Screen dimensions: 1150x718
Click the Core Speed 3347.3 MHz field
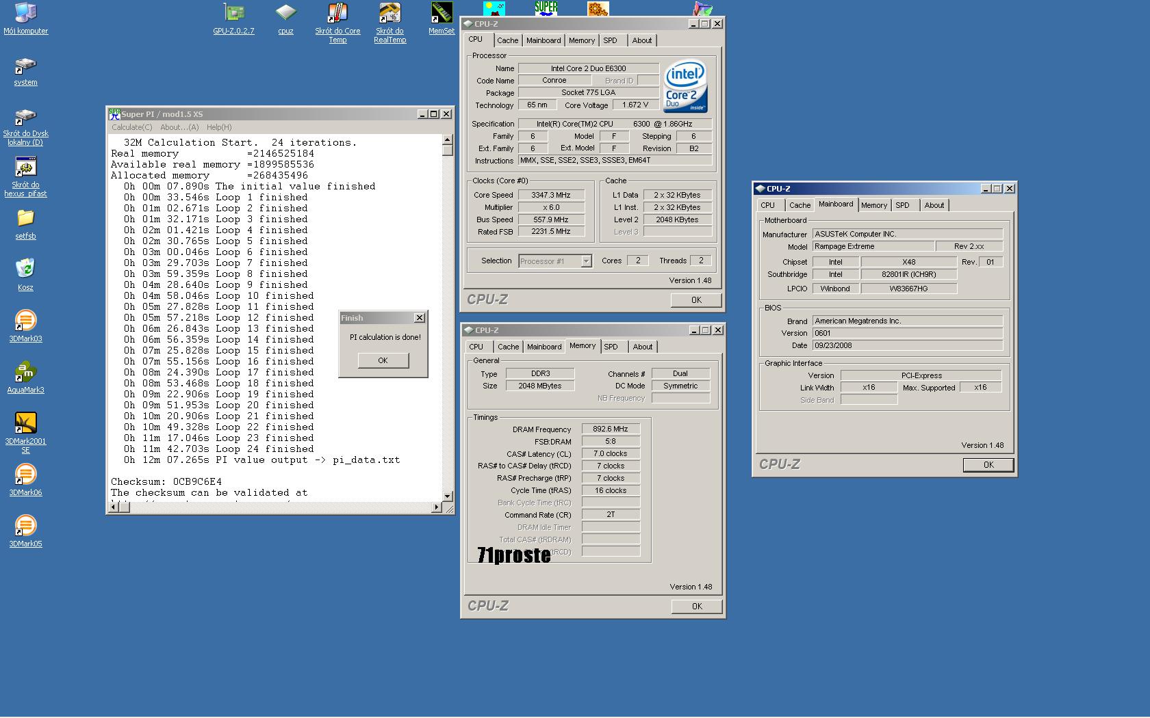[551, 195]
